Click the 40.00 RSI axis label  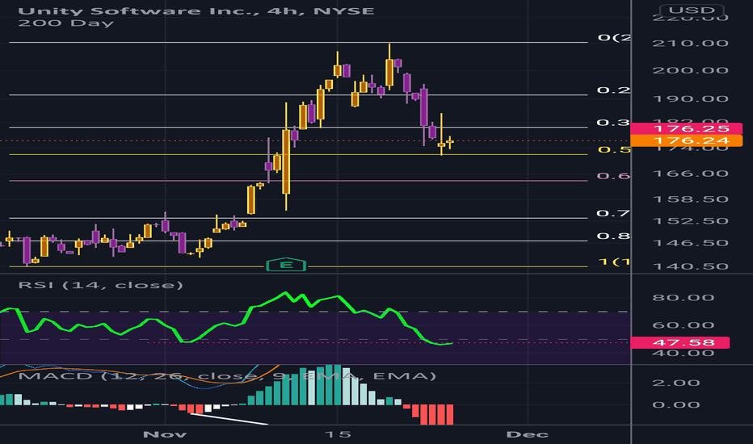pos(683,354)
